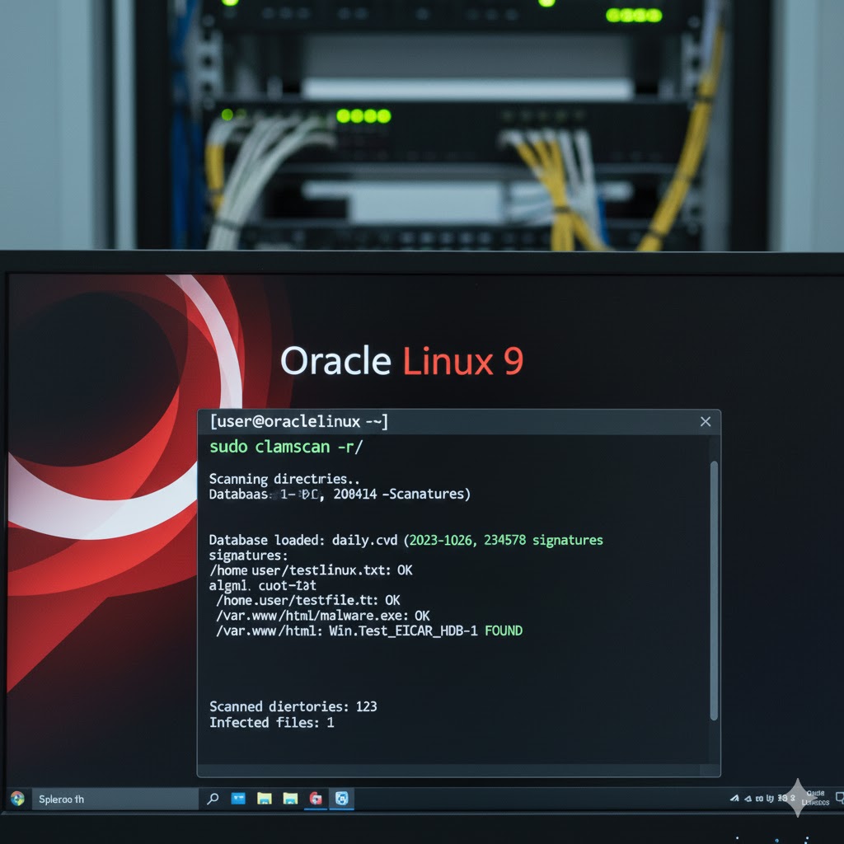Open the Start menu orb icon
The height and width of the screenshot is (844, 844).
pos(17,799)
